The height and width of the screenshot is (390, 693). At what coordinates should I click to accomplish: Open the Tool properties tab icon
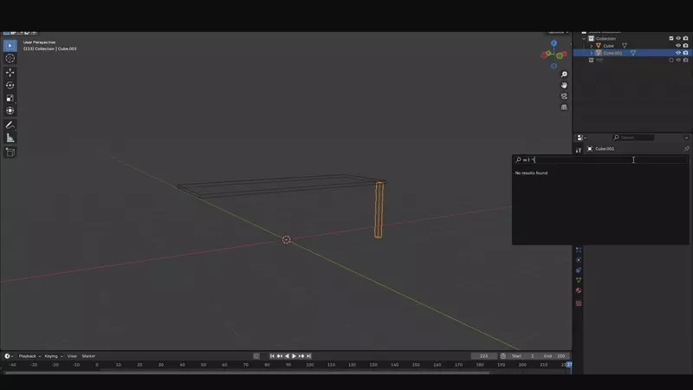[x=579, y=150]
